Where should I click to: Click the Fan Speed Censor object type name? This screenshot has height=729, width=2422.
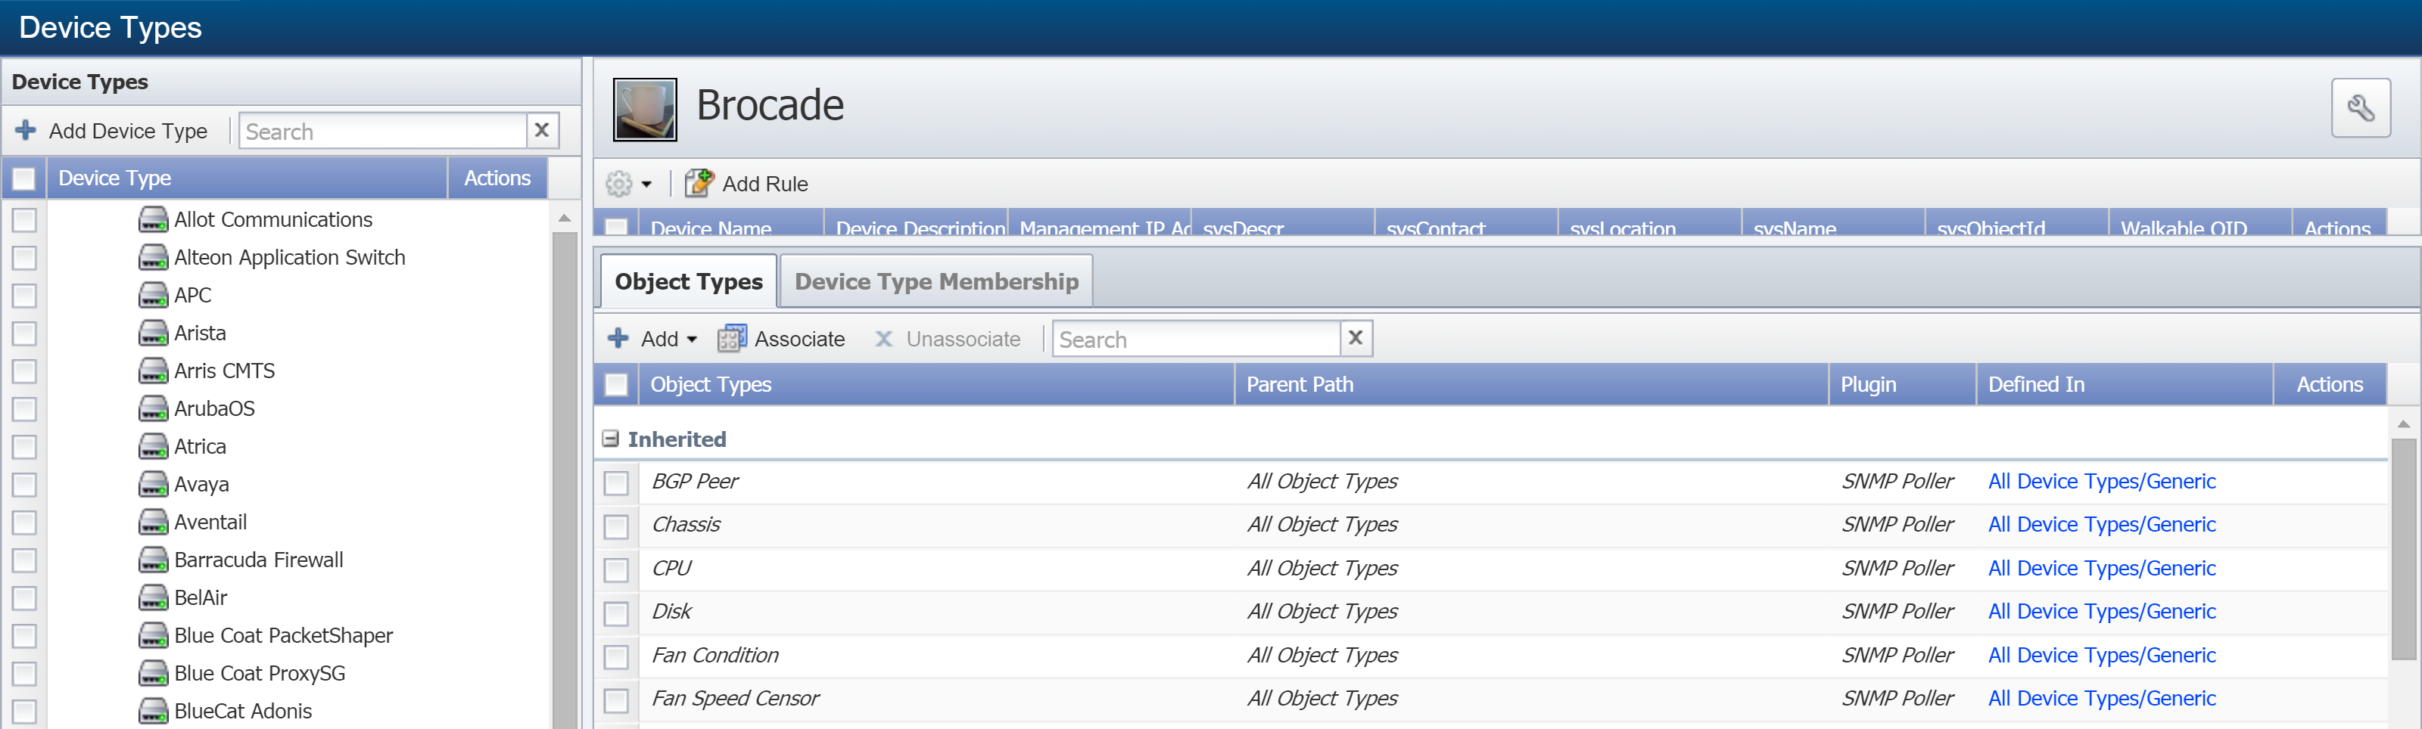point(735,698)
